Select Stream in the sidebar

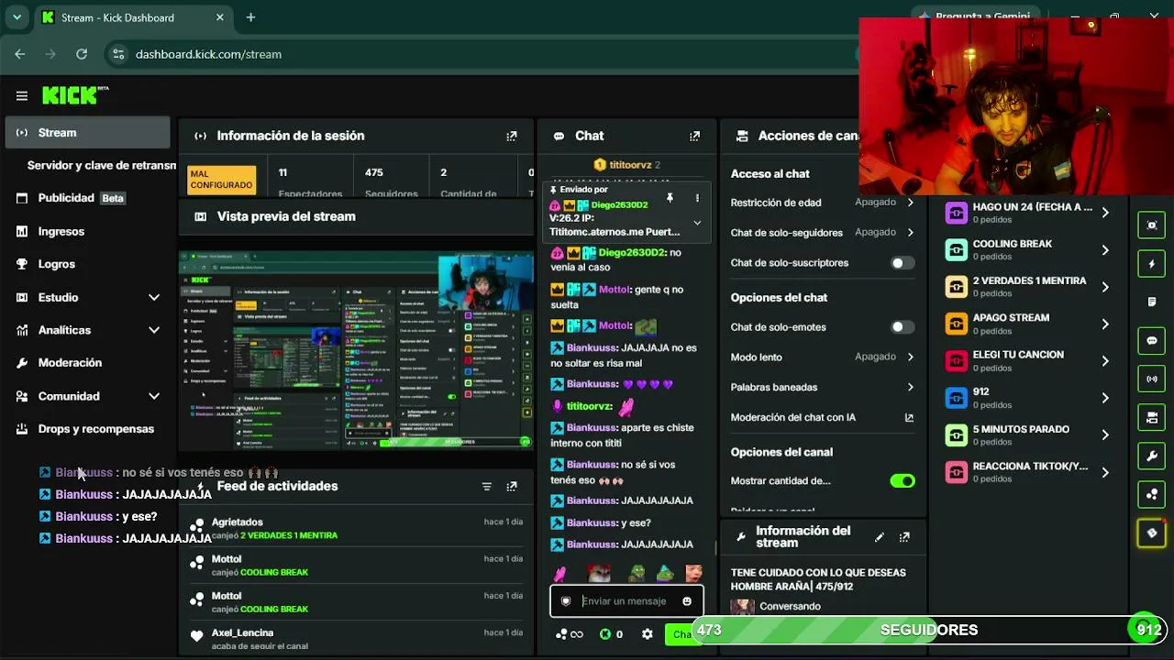(x=88, y=132)
